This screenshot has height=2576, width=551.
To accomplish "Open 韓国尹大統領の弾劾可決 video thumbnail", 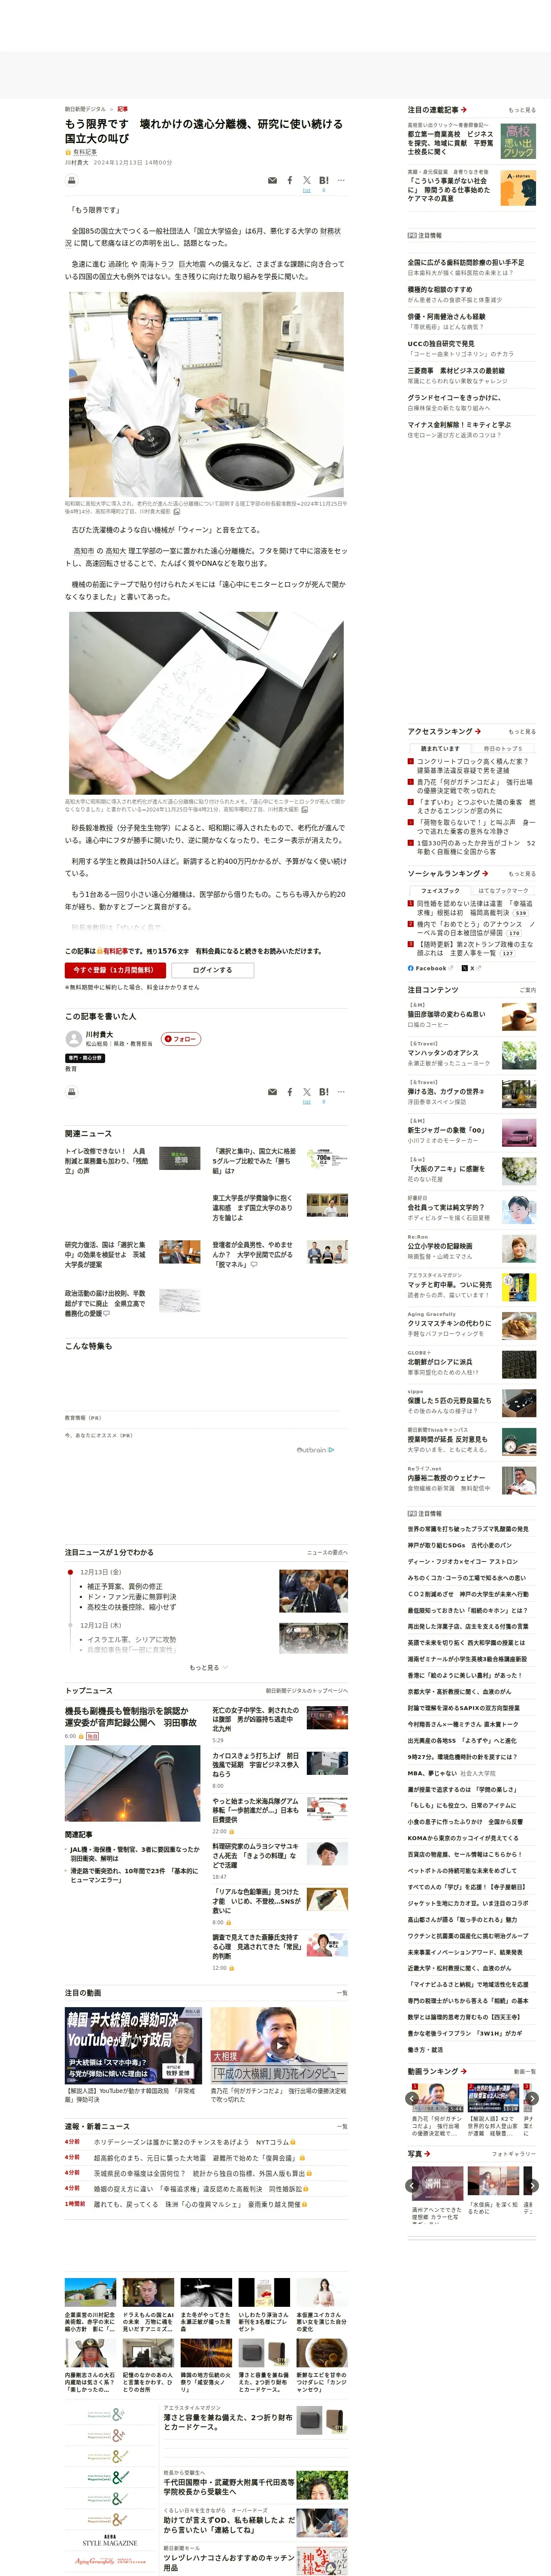I will pos(133,2046).
